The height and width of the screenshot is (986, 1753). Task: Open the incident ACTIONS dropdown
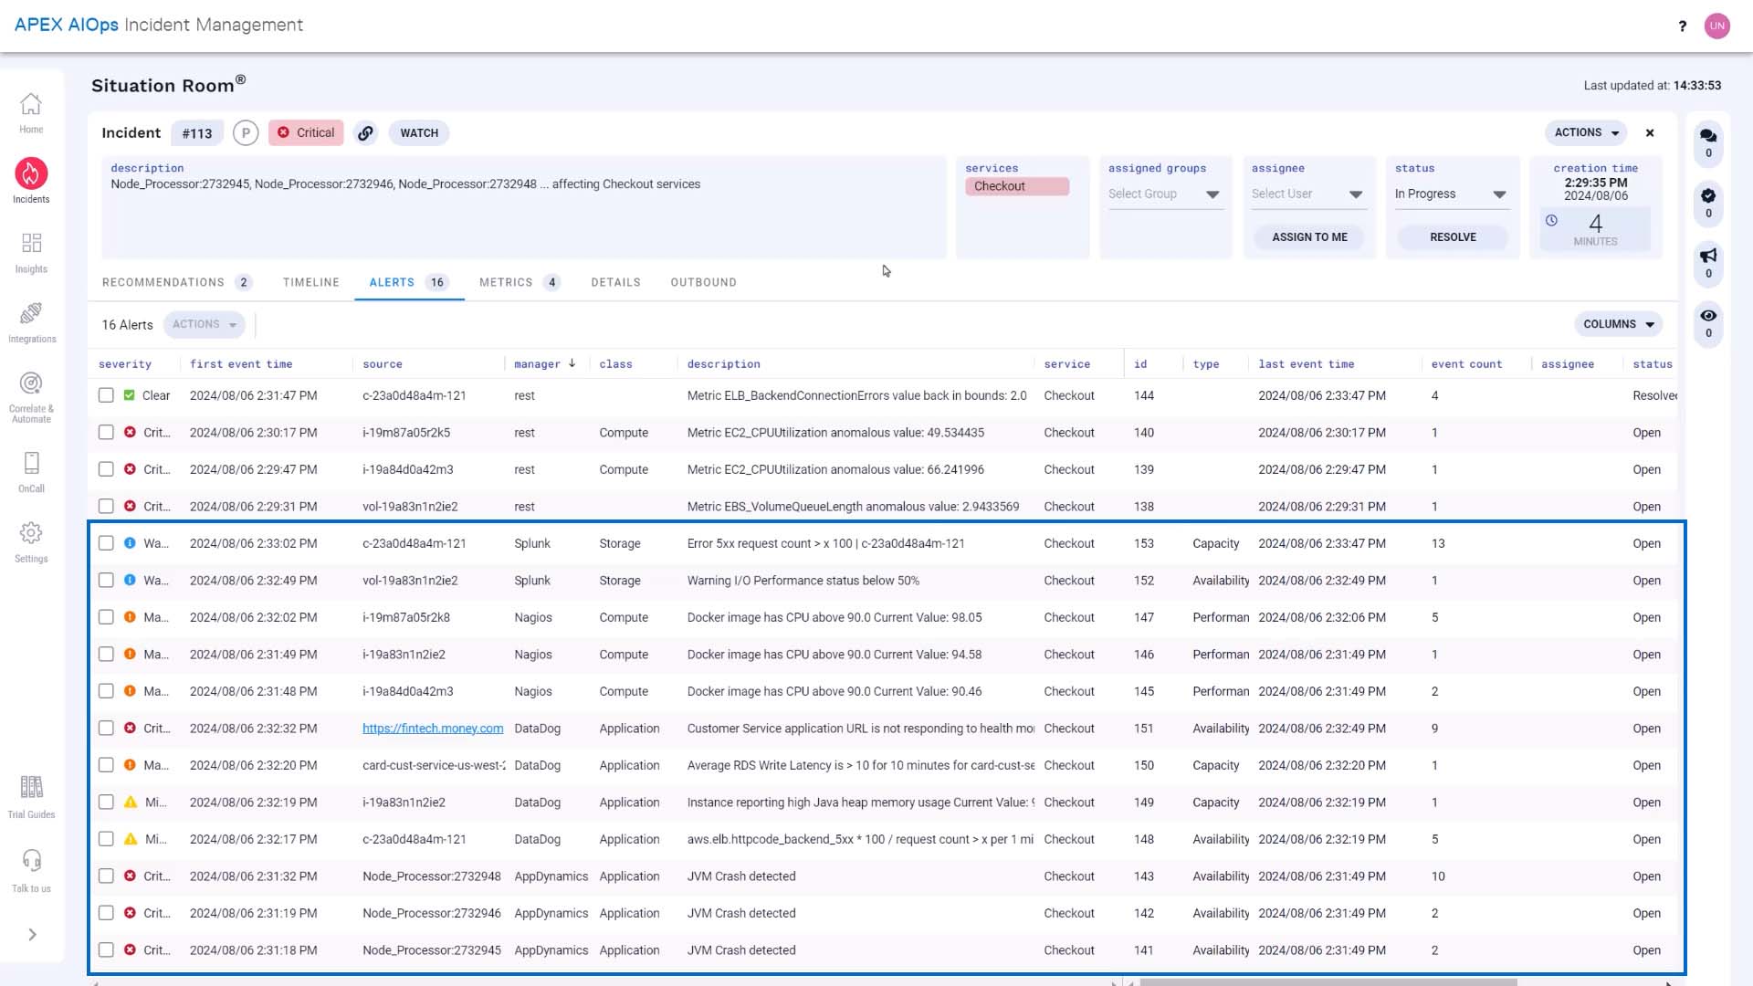pos(1586,133)
